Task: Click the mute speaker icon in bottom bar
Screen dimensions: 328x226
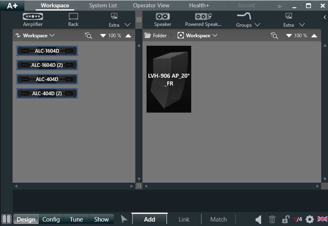Action: 259,220
